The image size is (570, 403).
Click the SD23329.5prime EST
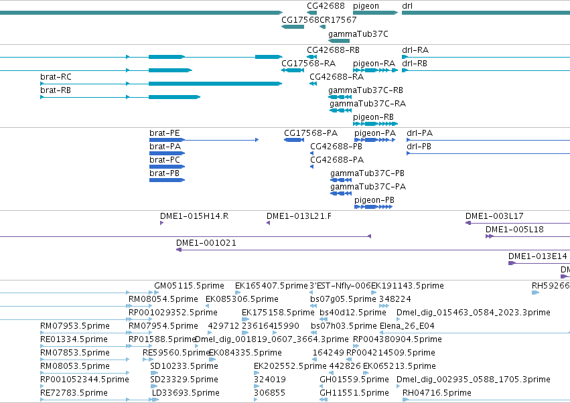[154, 386]
